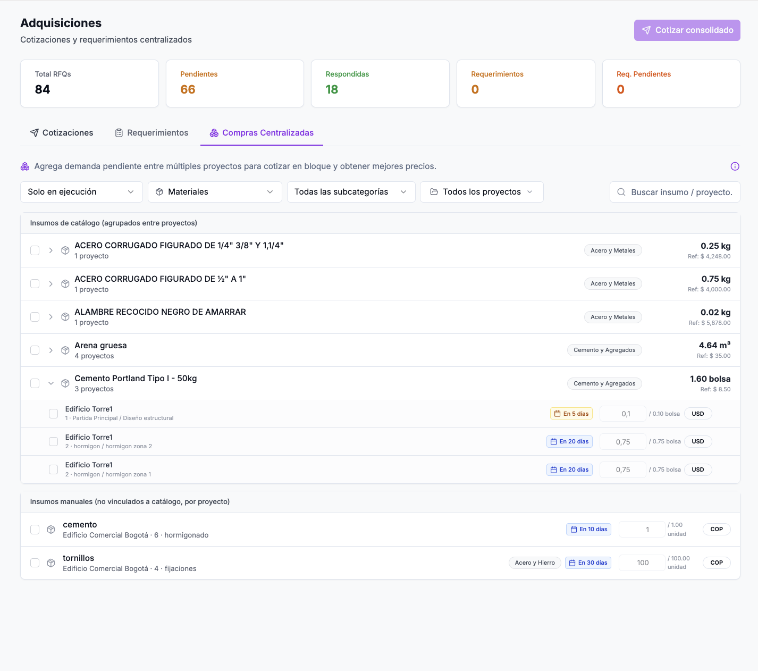The image size is (758, 671).
Task: Click the Pendientes 66 stat card
Action: pyautogui.click(x=235, y=83)
